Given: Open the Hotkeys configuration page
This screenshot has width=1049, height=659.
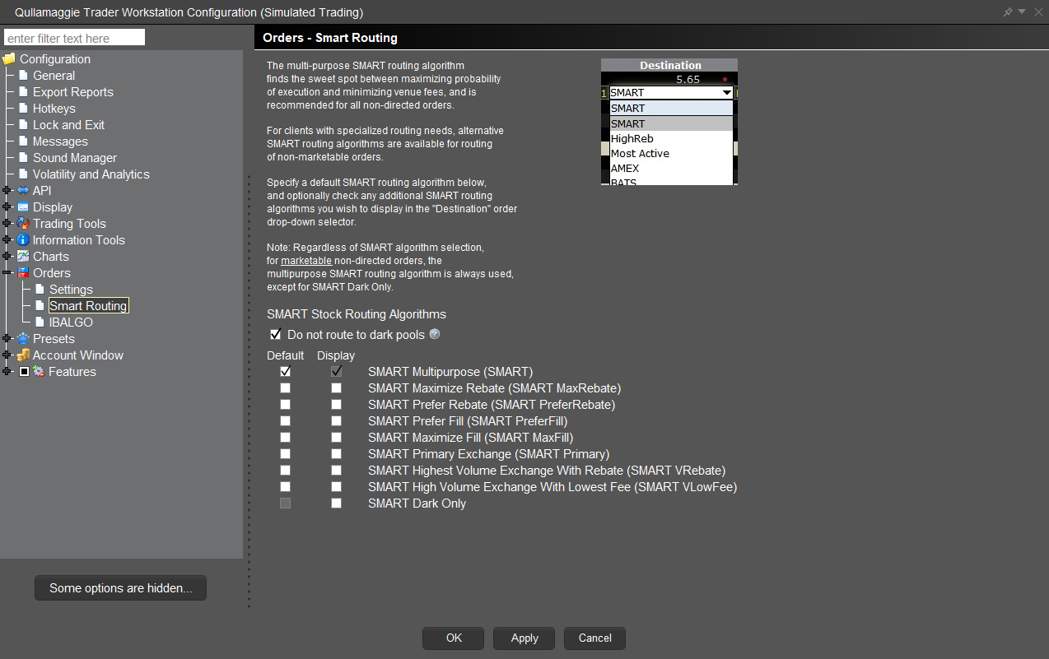Looking at the screenshot, I should click(54, 109).
